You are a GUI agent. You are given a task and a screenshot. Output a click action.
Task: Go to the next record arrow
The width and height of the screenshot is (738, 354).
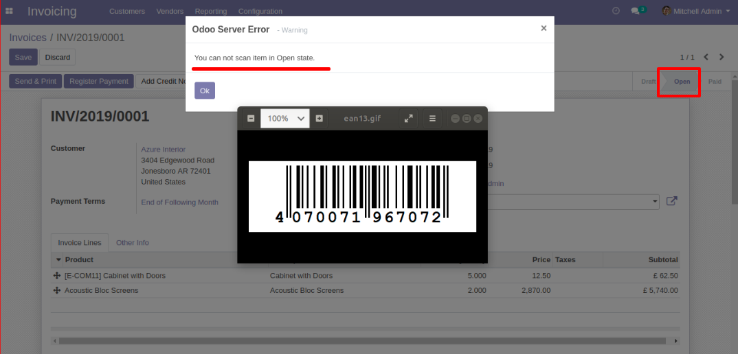pyautogui.click(x=722, y=57)
